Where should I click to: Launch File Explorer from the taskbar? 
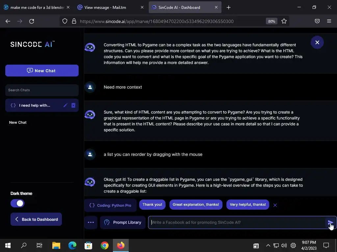(x=56, y=245)
